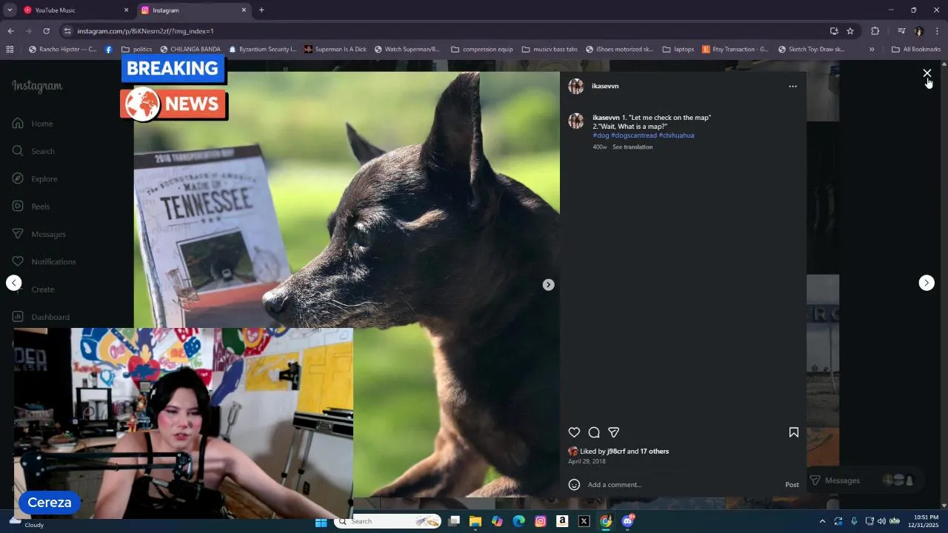Viewport: 948px width, 533px height.
Task: Open the Superman Is A Dick bookmark
Action: point(335,50)
